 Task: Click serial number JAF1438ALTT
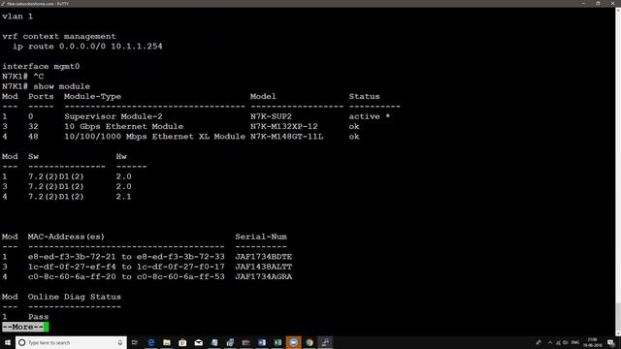click(x=264, y=267)
